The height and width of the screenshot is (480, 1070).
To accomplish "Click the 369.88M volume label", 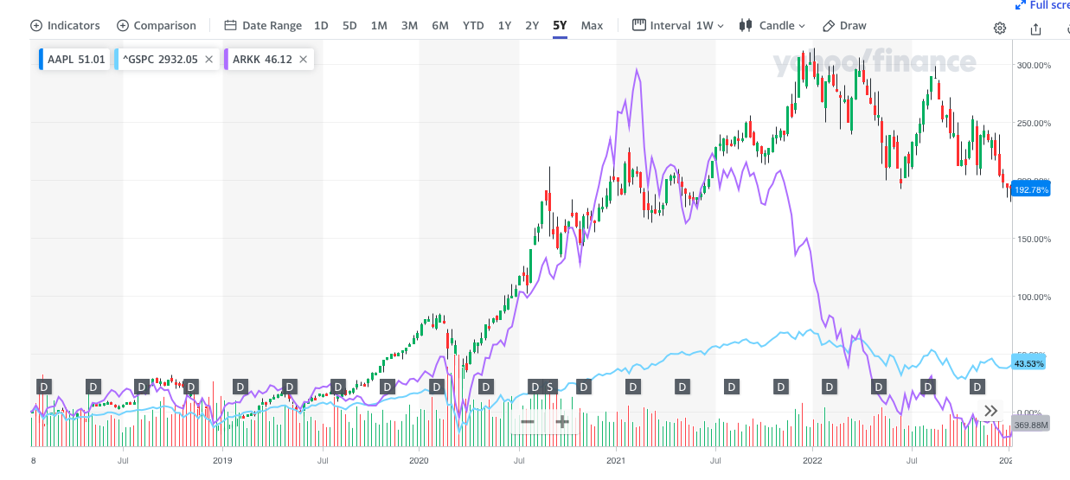I will point(1030,425).
